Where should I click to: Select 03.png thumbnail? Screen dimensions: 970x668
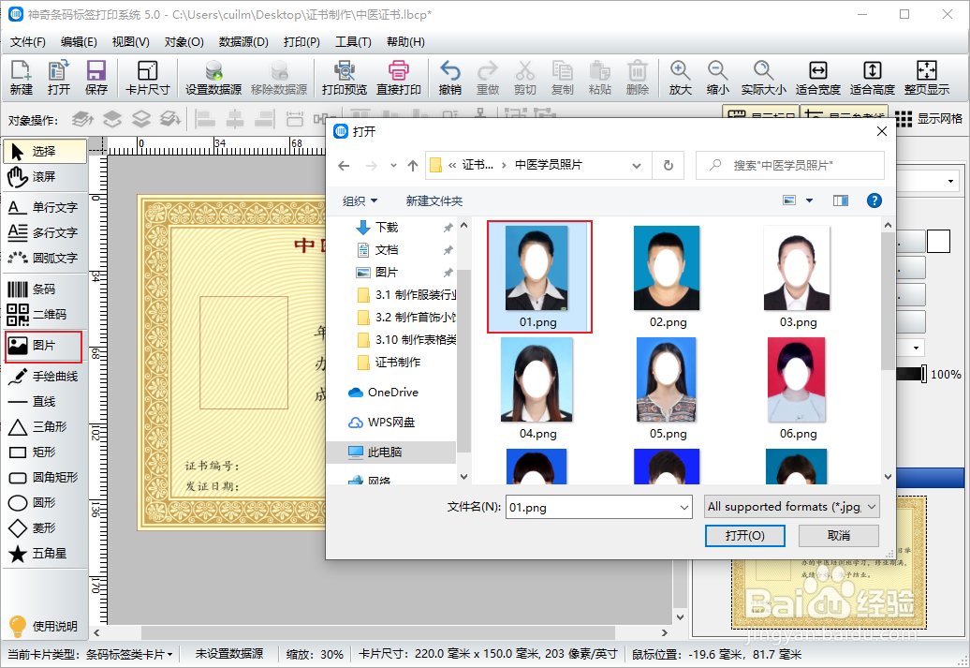pyautogui.click(x=798, y=277)
